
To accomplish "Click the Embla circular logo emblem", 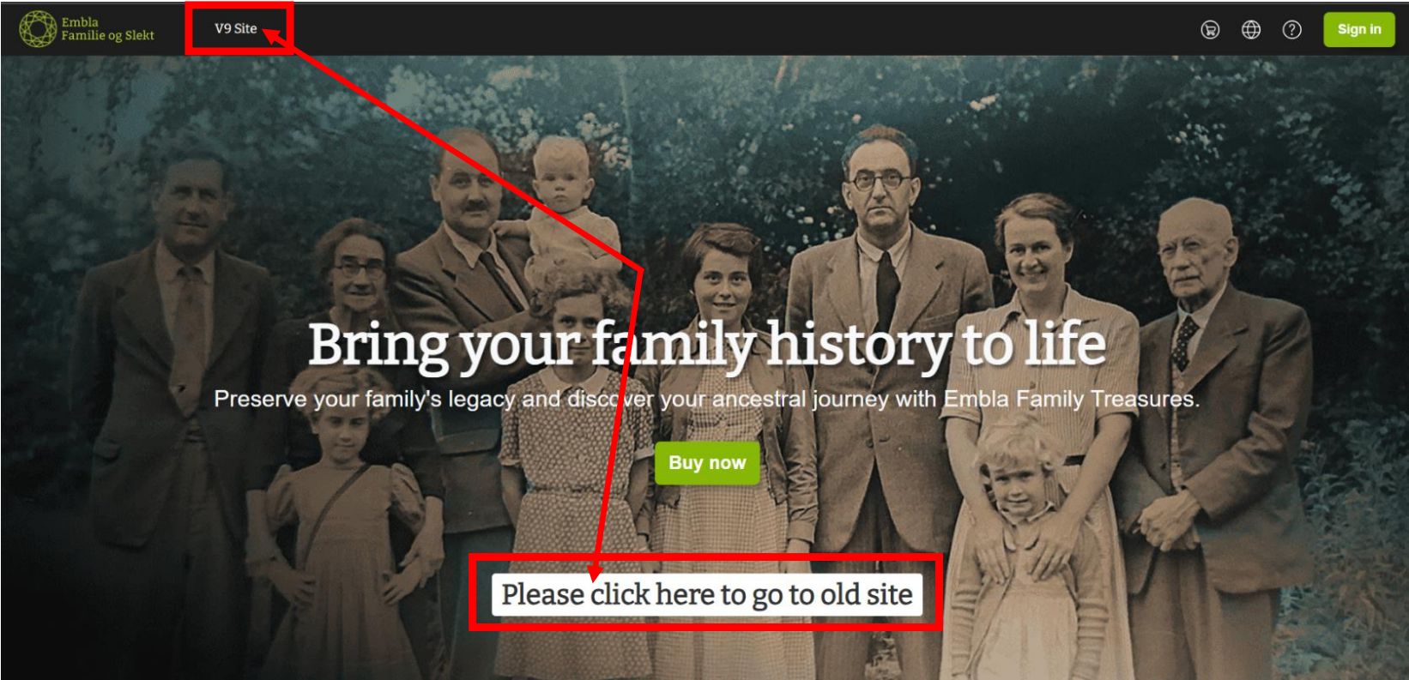I will (x=38, y=29).
